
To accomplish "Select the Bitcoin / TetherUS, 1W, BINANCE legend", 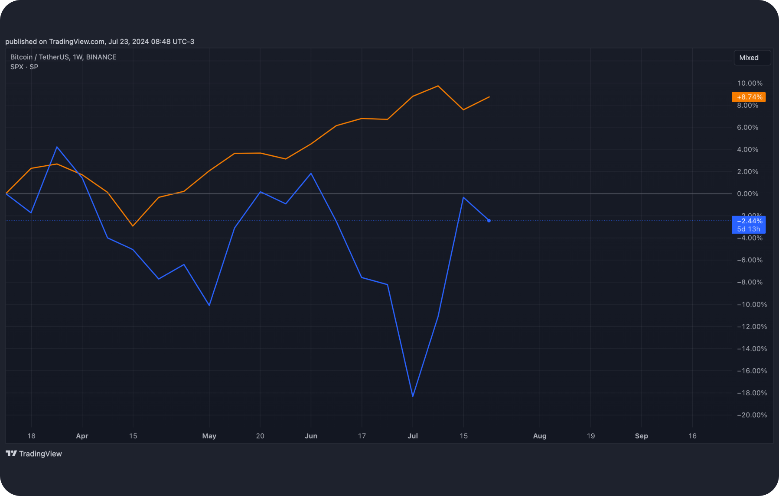I will coord(63,57).
